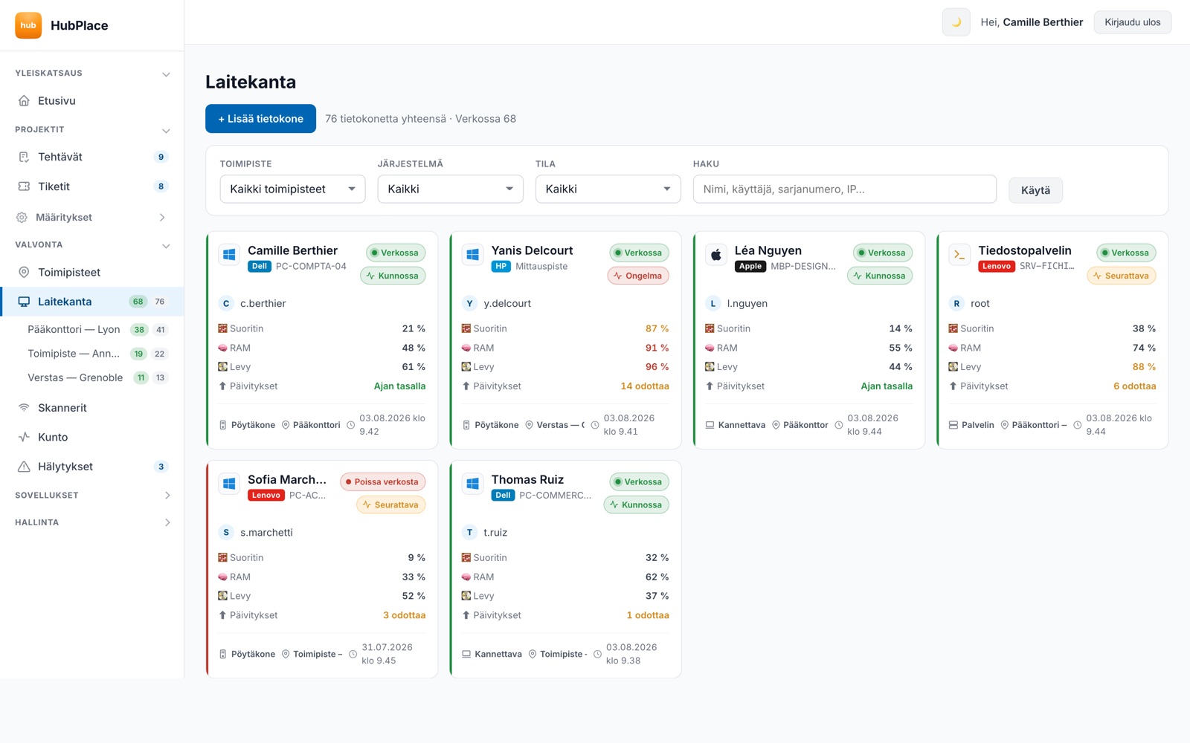The width and height of the screenshot is (1190, 743).
Task: Click the RAM icon on Sofia March... card
Action: pyautogui.click(x=222, y=577)
